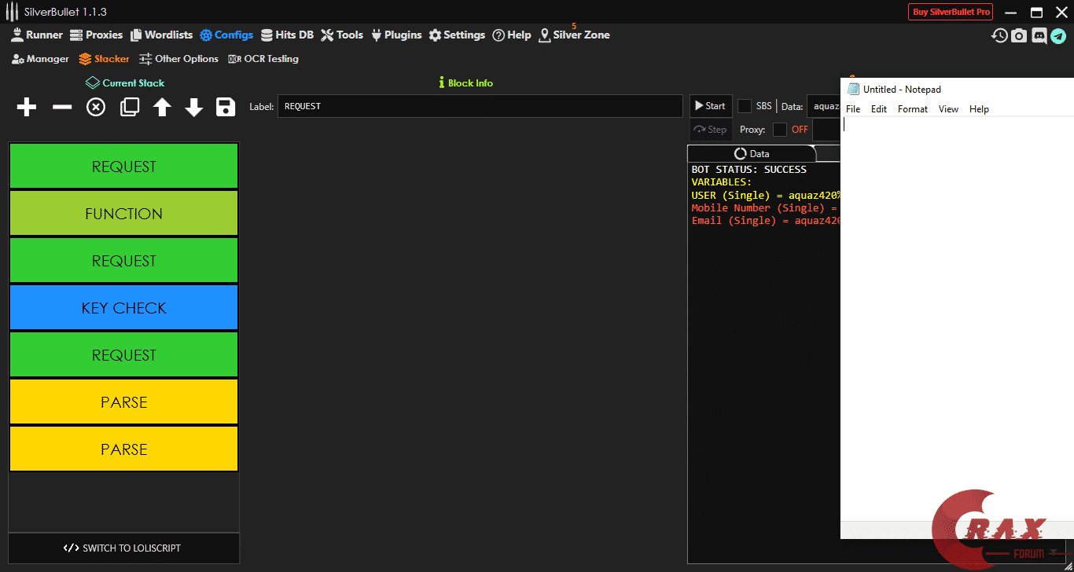This screenshot has height=572, width=1074.
Task: Take screenshot with camera icon
Action: pos(1019,35)
